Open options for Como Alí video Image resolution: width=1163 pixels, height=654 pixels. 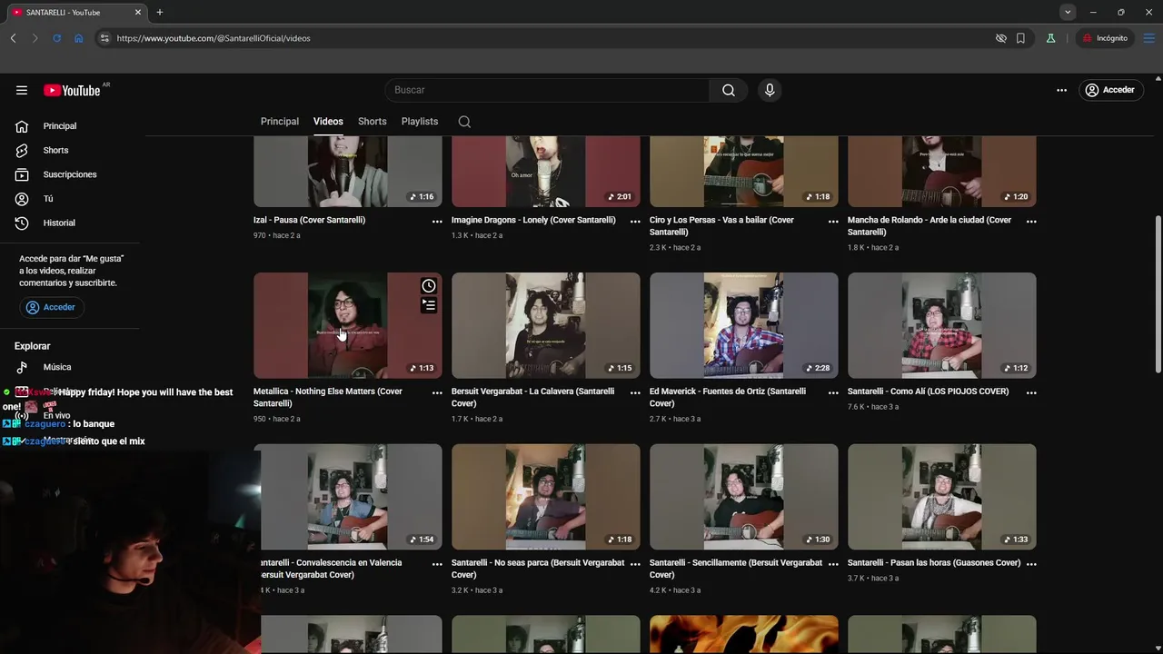[x=1031, y=393]
